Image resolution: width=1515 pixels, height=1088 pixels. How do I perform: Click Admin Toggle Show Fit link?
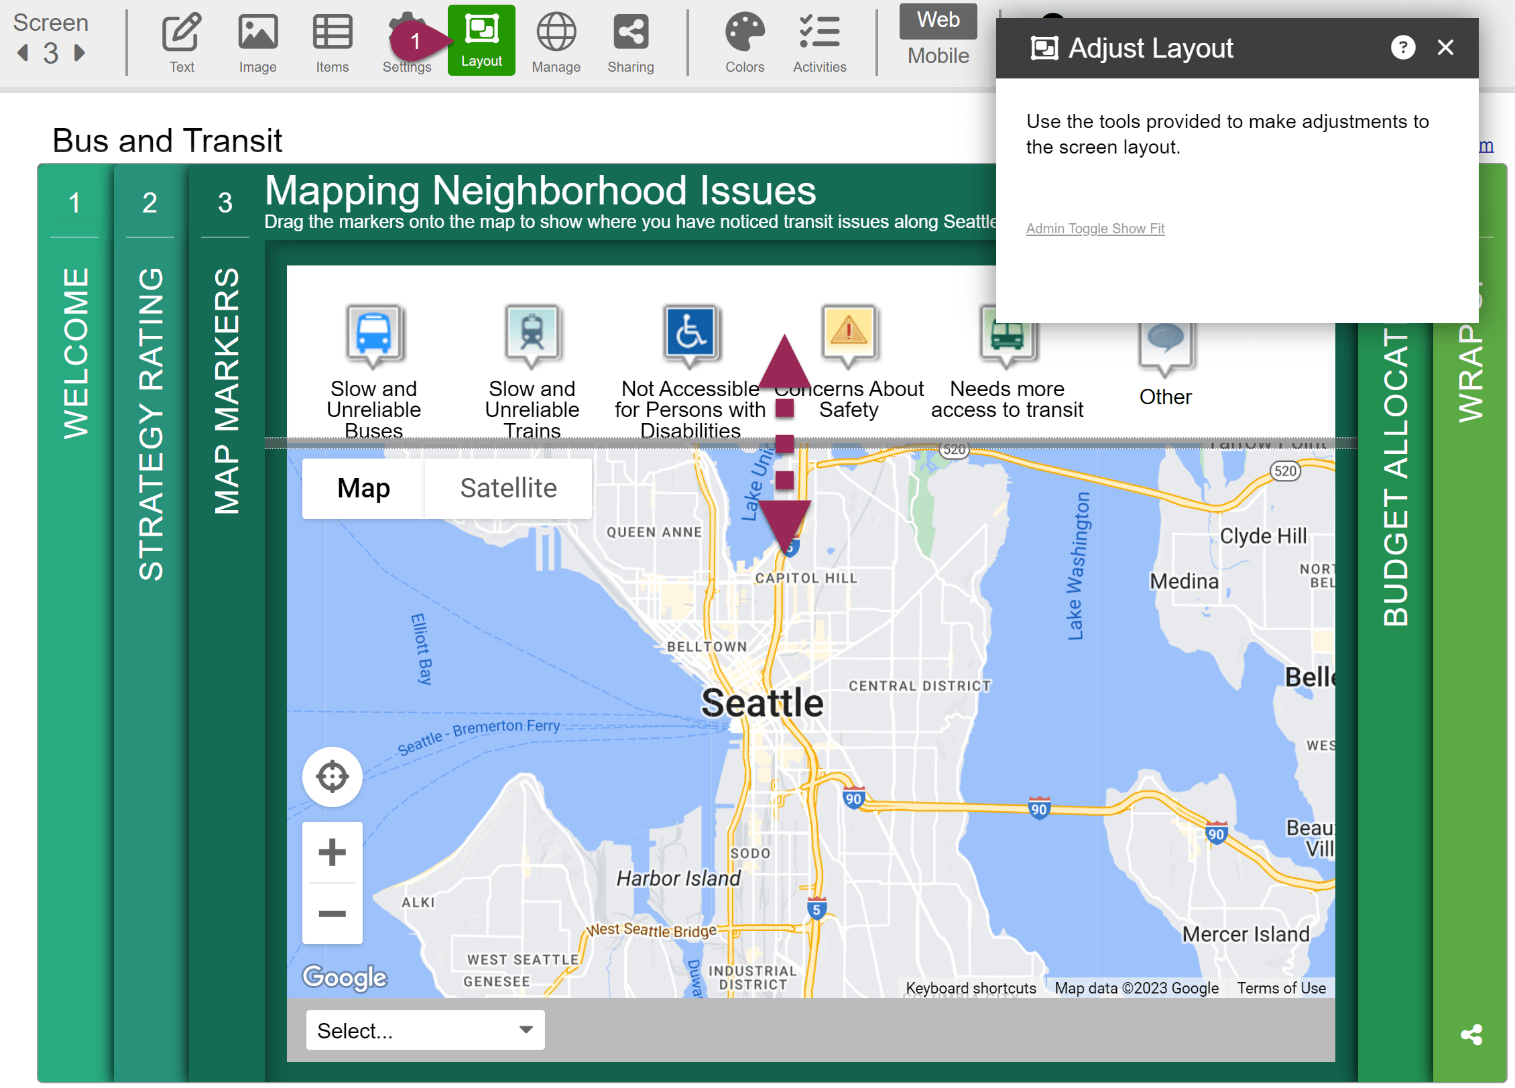pyautogui.click(x=1095, y=229)
